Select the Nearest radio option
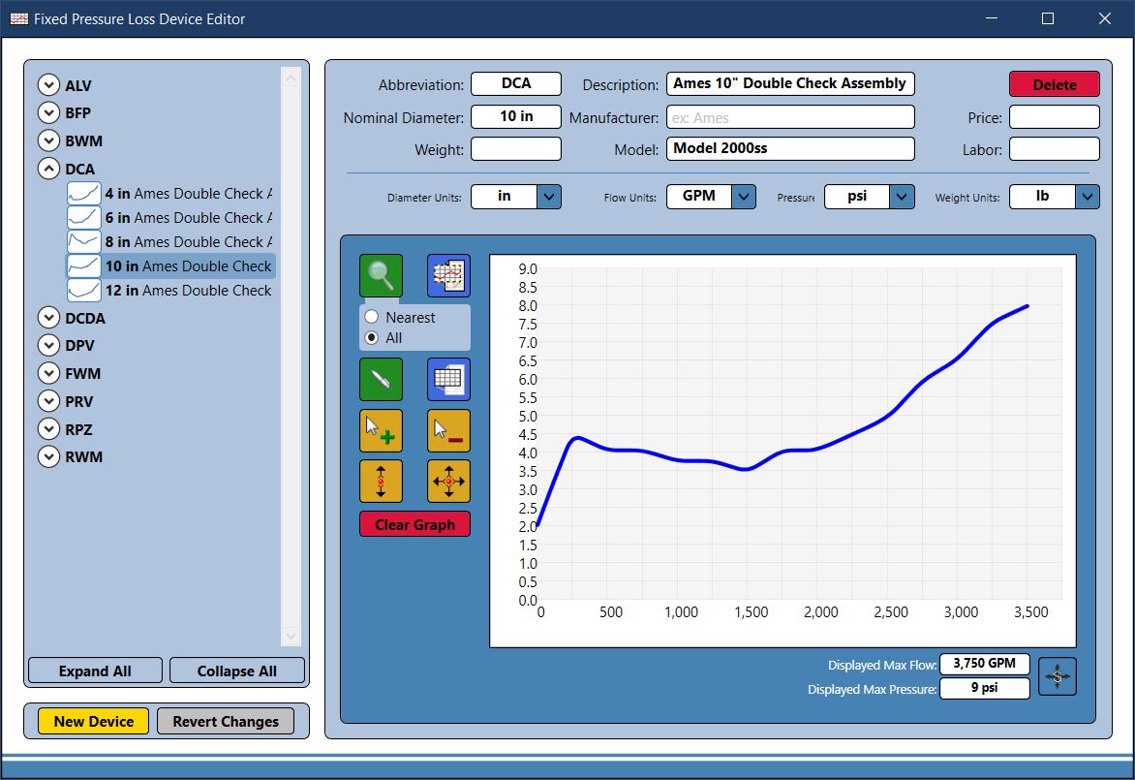 (372, 317)
